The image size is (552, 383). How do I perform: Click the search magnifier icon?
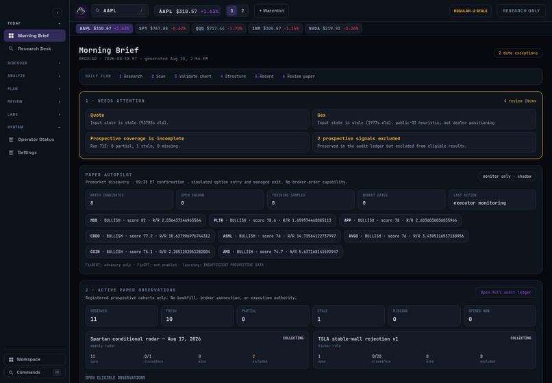[x=97, y=11]
